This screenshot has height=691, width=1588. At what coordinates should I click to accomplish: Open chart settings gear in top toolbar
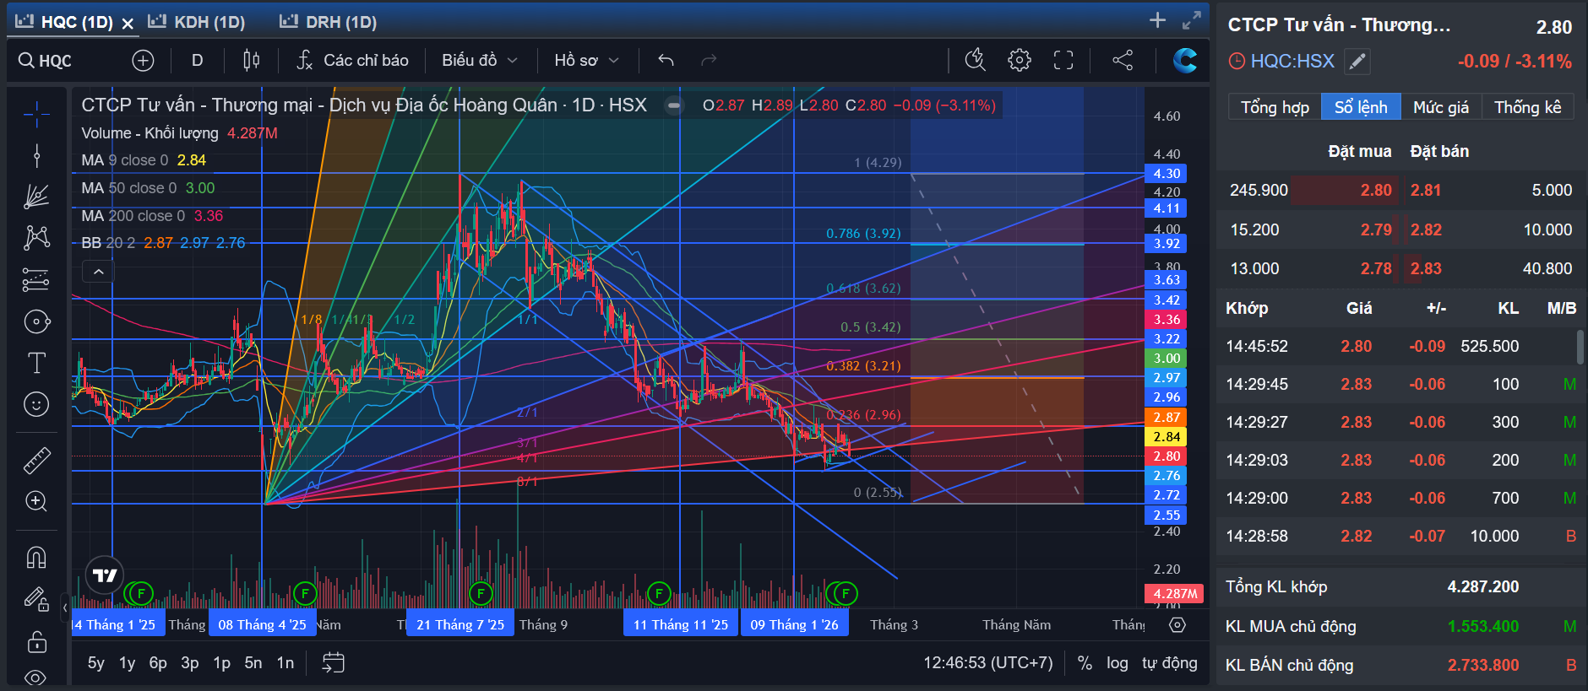click(x=1020, y=60)
